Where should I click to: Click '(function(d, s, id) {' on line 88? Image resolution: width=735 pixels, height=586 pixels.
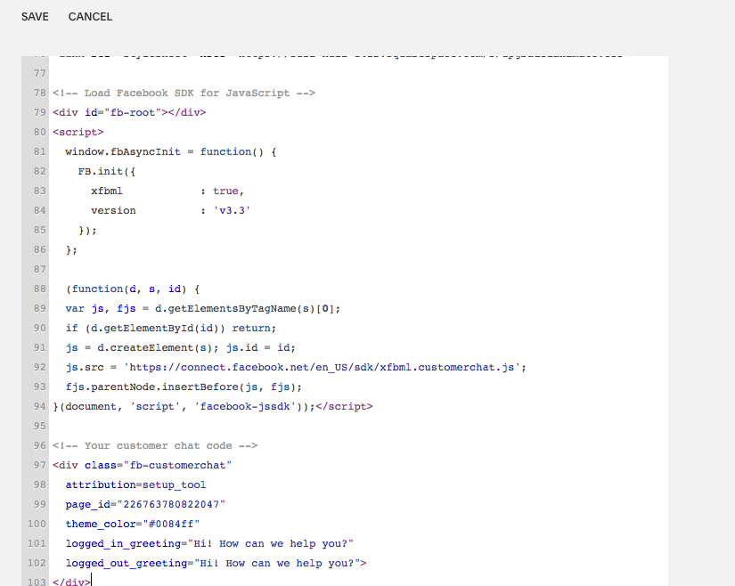coord(133,289)
